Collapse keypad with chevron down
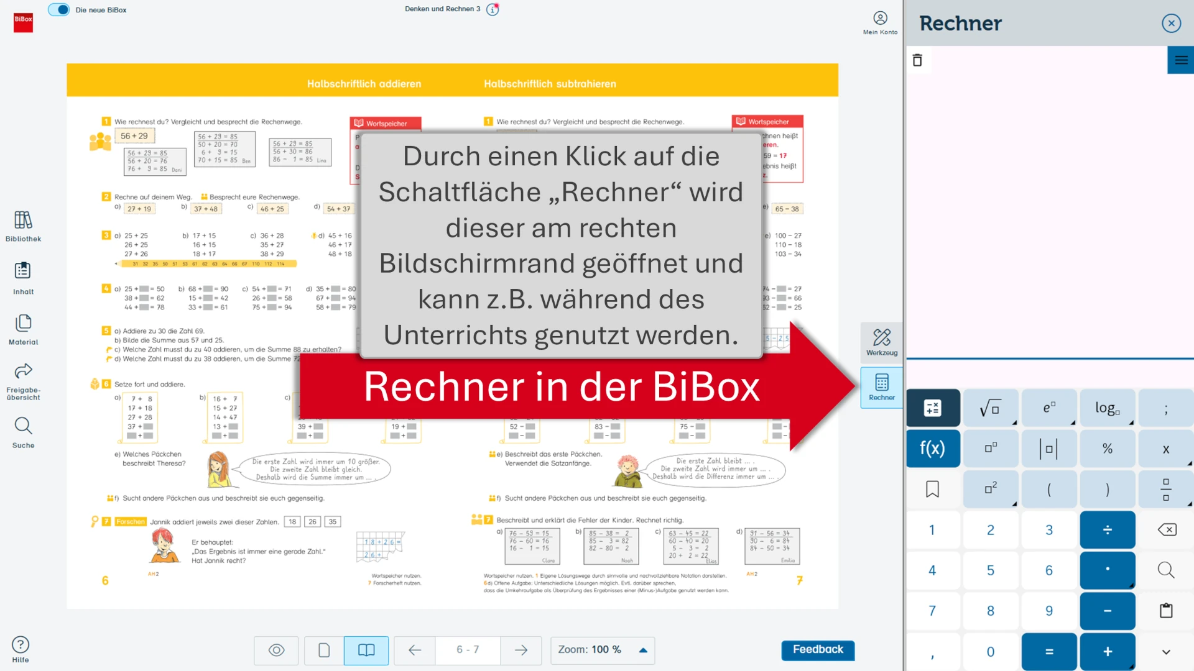This screenshot has width=1194, height=671. click(1166, 652)
